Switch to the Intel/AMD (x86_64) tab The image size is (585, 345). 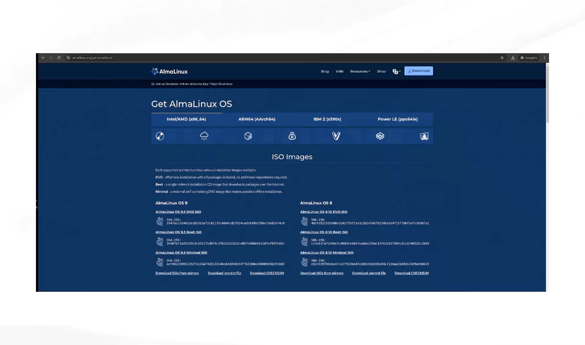(x=187, y=119)
